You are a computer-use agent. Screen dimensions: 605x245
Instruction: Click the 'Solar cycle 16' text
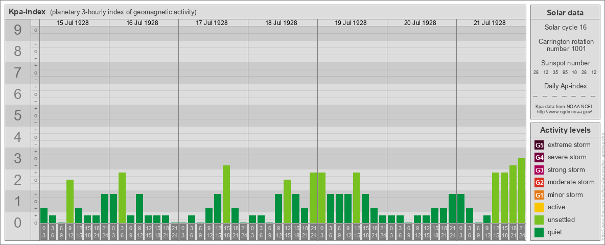[567, 28]
